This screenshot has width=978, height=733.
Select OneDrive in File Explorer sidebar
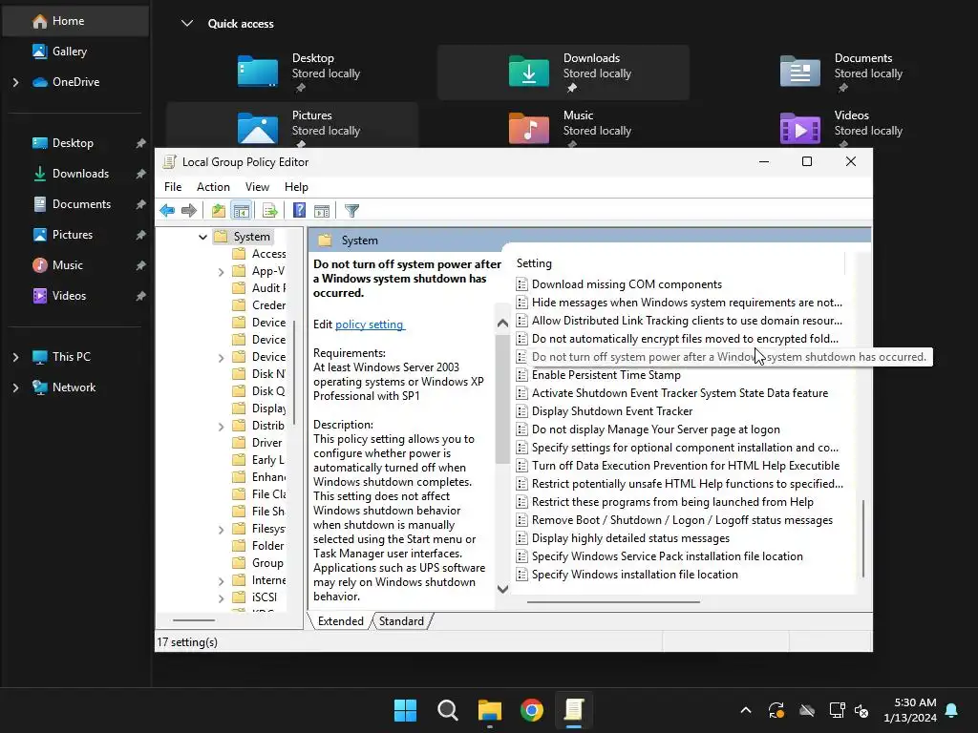pos(75,82)
